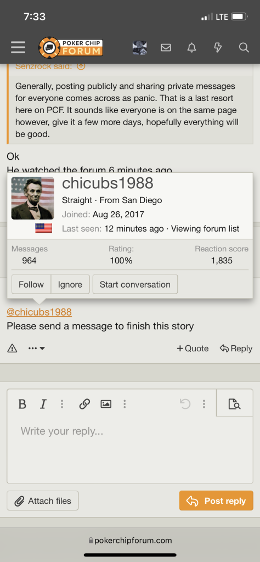Expand more insert options after image icon

[125, 404]
